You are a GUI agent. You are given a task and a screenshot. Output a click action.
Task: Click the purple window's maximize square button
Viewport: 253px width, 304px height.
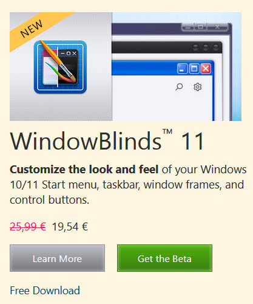[200, 27]
